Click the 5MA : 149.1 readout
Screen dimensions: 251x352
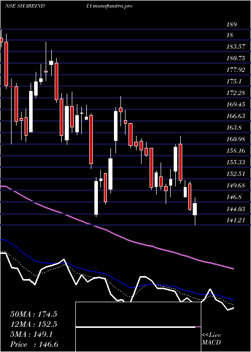(32, 334)
